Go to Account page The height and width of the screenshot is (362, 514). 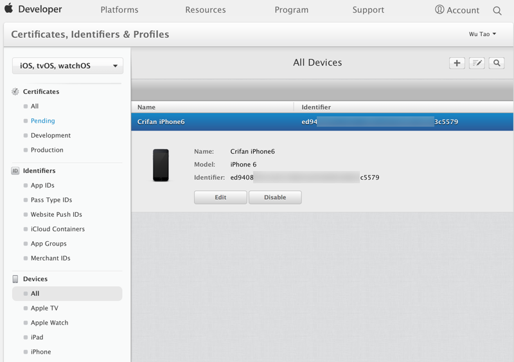click(463, 10)
